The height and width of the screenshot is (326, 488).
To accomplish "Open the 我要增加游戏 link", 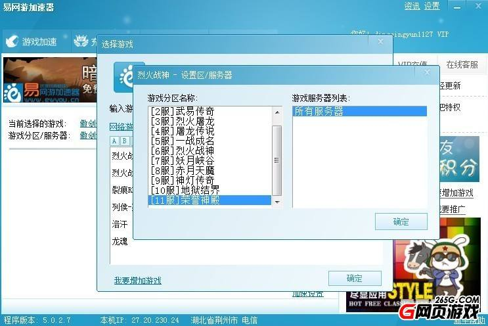I will tap(137, 281).
